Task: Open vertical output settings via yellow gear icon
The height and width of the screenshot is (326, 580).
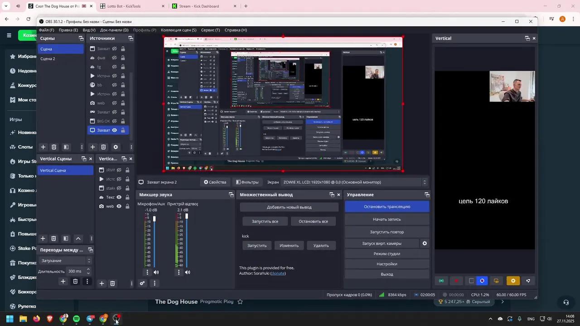Action: click(x=512, y=281)
